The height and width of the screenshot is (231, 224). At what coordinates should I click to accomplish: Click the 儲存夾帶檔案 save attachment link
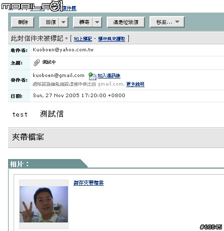[x=89, y=183]
